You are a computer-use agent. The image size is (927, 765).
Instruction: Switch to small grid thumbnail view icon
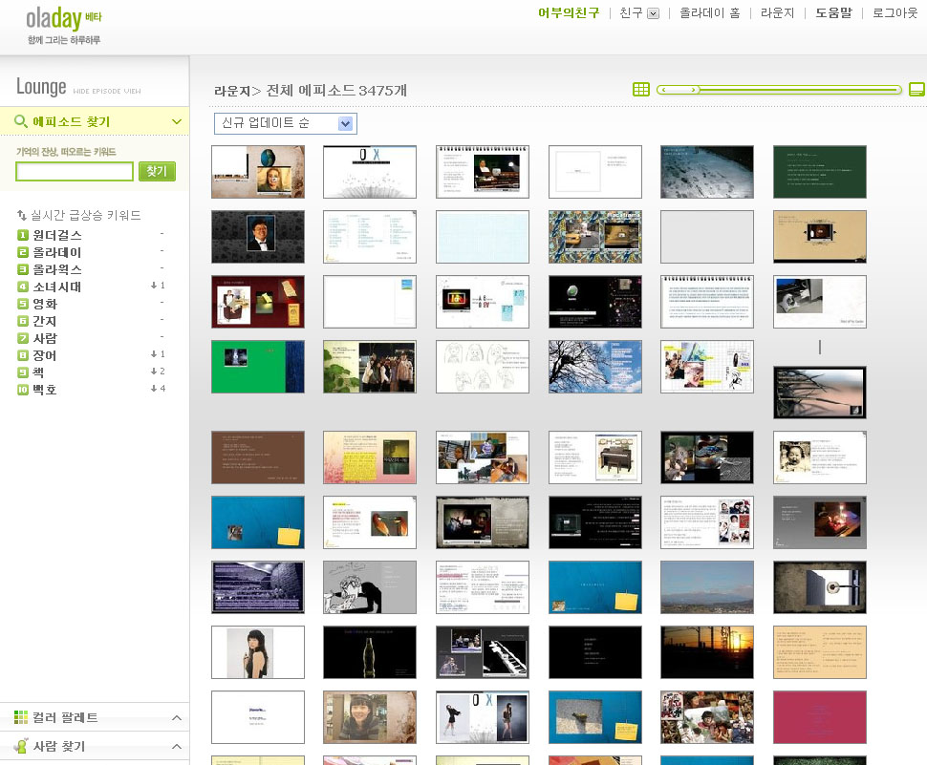click(x=641, y=90)
